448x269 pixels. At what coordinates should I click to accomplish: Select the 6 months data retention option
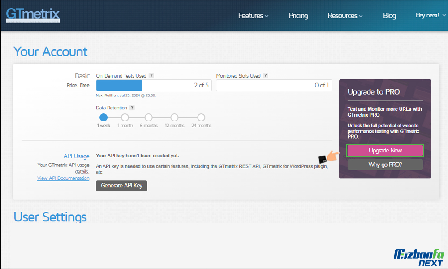coord(149,117)
